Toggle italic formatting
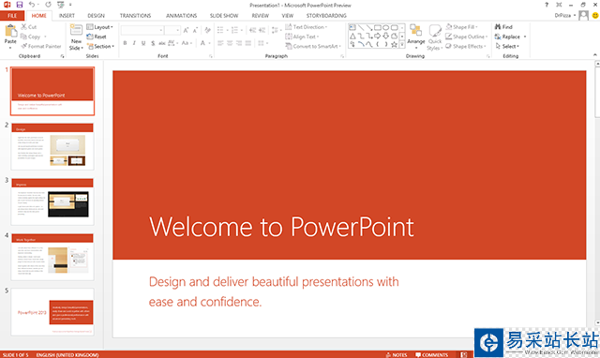Image resolution: width=600 pixels, height=358 pixels. [134, 43]
